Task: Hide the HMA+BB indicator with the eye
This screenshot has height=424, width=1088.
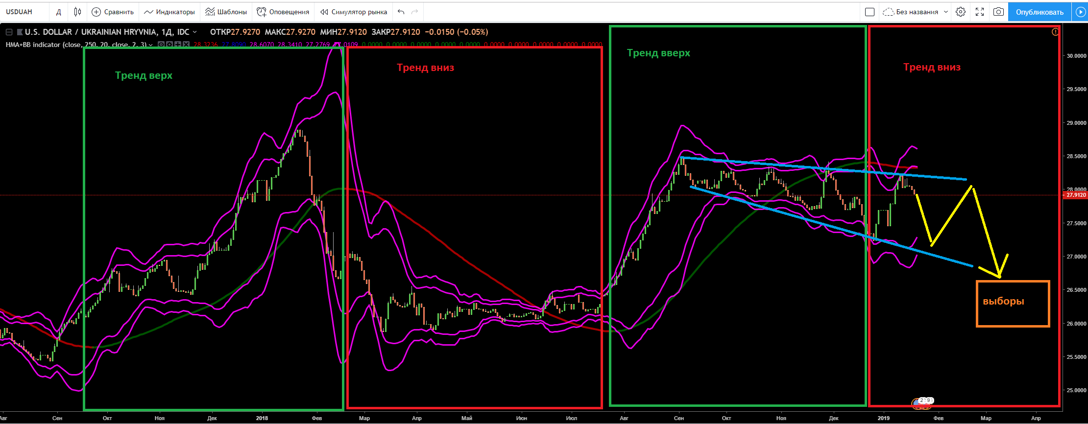Action: 161,45
